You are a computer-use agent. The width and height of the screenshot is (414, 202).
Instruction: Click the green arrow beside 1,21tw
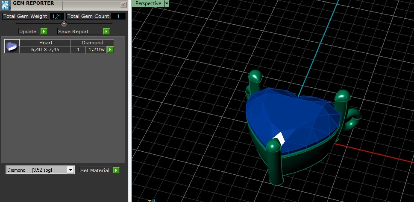(110, 49)
